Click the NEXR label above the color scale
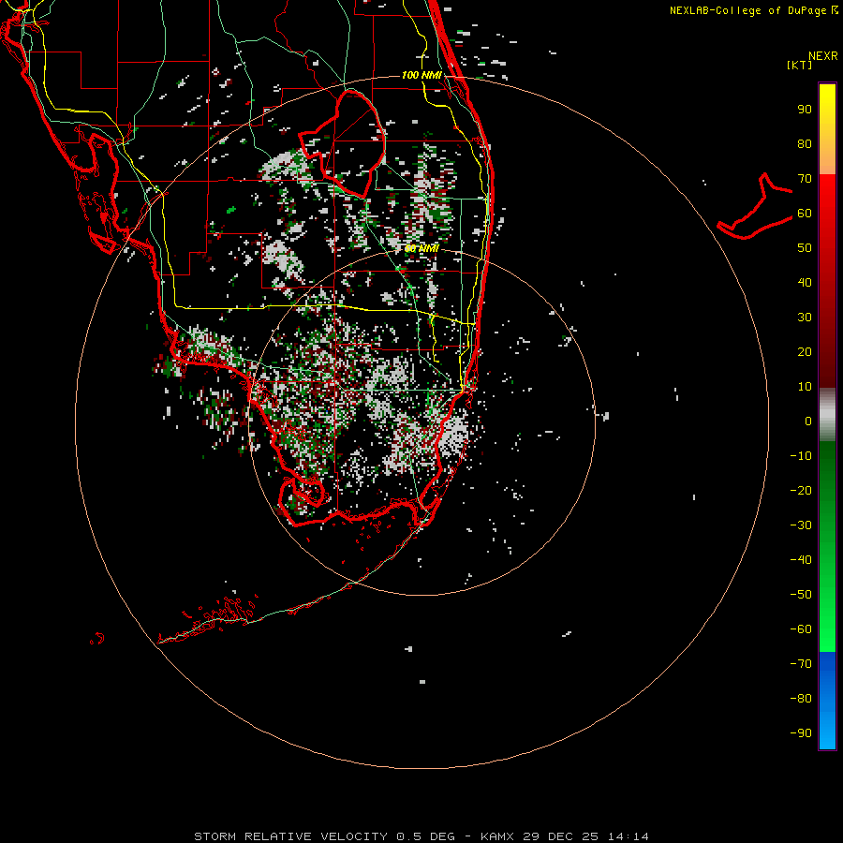This screenshot has width=843, height=843. point(822,56)
